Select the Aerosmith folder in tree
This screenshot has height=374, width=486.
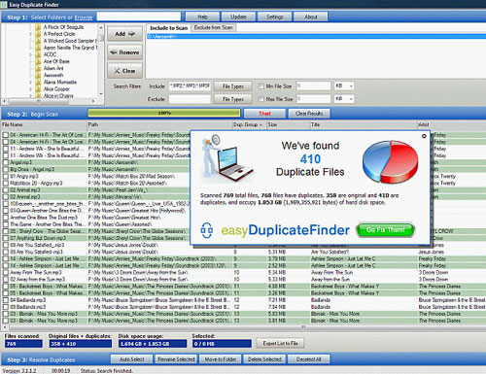tap(53, 75)
